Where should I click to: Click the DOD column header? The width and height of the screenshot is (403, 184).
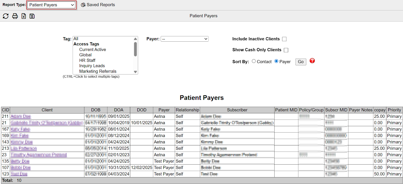coord(142,110)
